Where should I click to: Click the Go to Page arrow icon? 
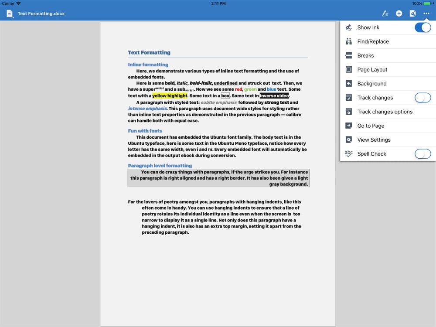click(349, 126)
